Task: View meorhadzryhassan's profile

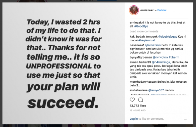Action: (143, 82)
